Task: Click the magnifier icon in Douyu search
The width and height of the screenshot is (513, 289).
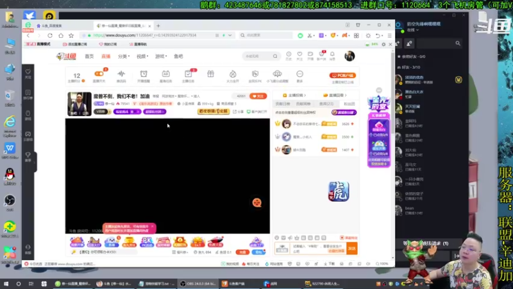Action: 275,57
